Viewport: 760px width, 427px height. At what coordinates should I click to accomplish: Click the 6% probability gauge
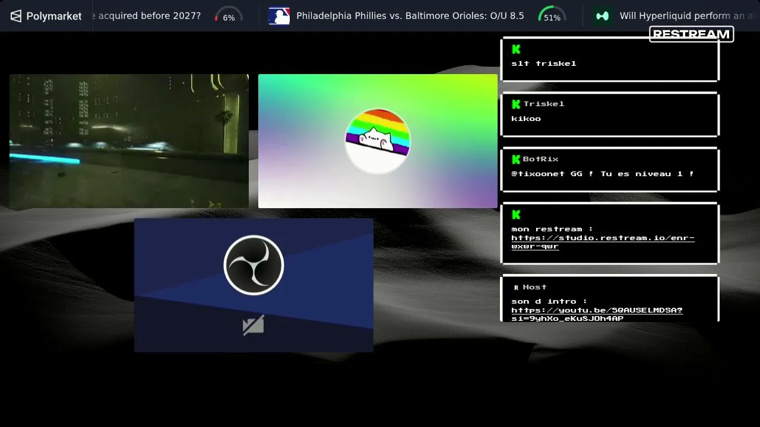pyautogui.click(x=229, y=16)
